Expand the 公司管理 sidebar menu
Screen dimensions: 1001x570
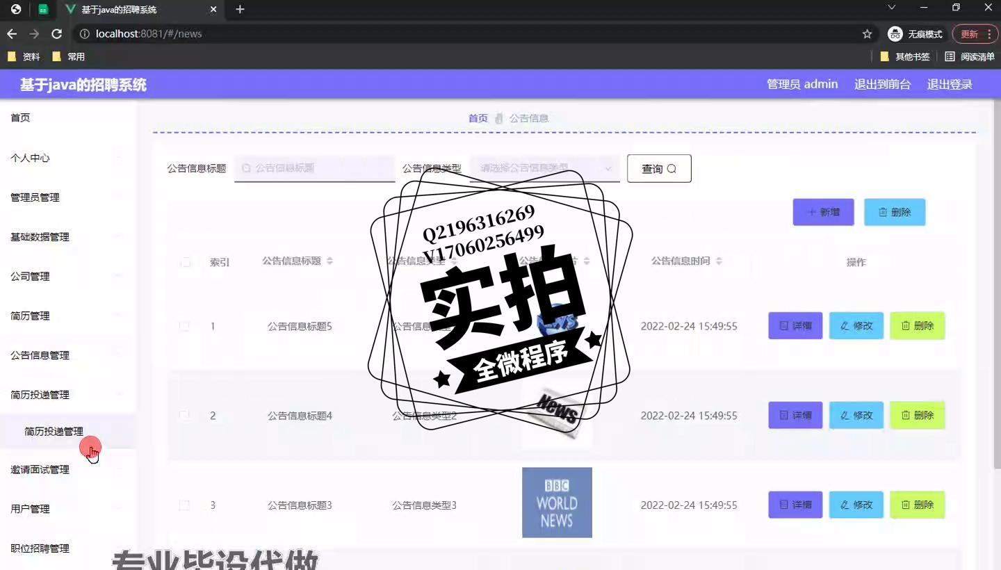67,277
